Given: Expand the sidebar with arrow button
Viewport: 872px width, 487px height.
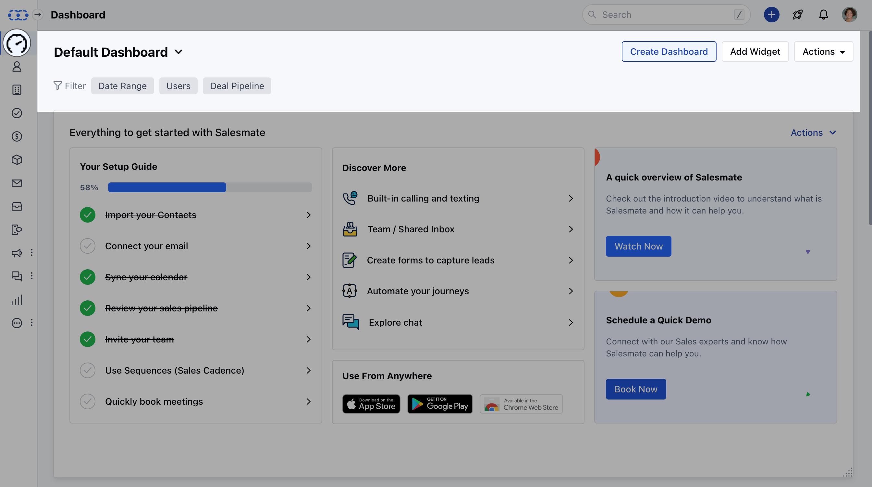Looking at the screenshot, I should pyautogui.click(x=38, y=15).
